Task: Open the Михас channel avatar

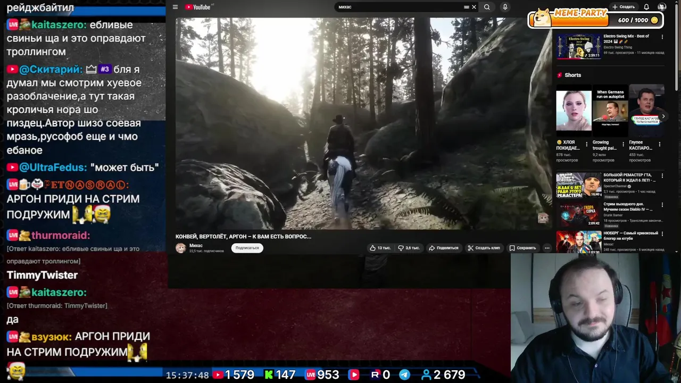Action: (181, 248)
